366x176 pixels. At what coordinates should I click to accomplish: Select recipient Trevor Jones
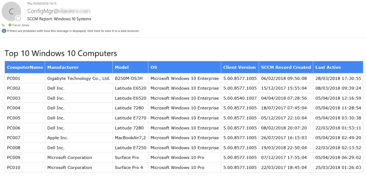point(20,25)
